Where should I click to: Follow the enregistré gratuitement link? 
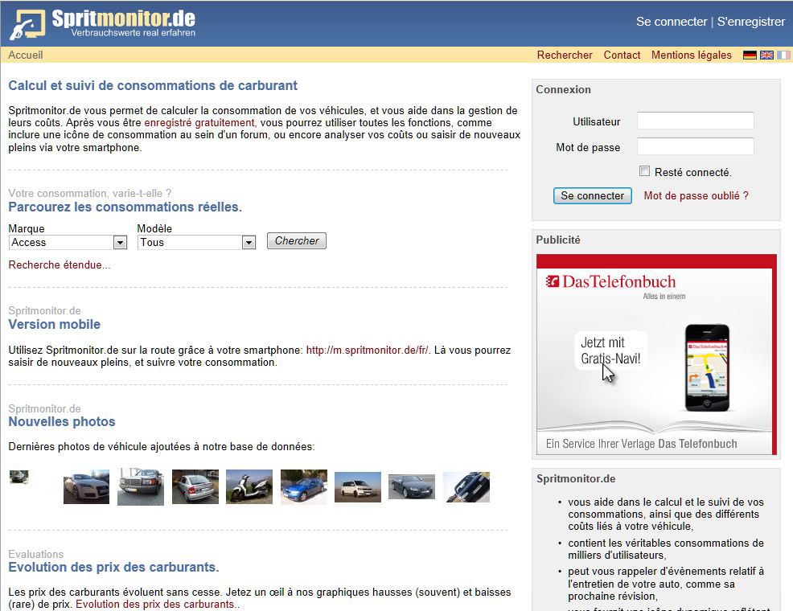tap(200, 123)
